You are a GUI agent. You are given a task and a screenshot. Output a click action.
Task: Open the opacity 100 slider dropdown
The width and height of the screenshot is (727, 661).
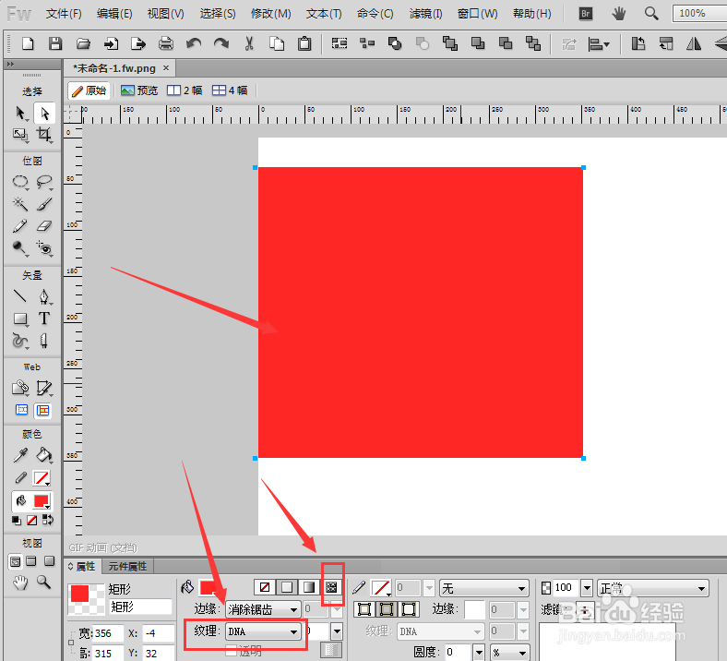pyautogui.click(x=587, y=588)
